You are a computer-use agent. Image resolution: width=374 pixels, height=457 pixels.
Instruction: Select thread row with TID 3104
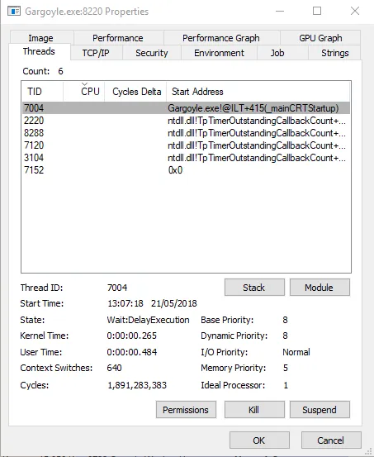tap(186, 158)
